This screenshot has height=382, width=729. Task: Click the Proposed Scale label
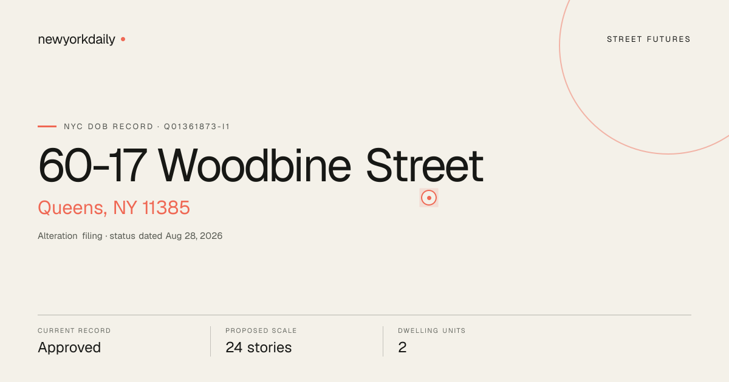tap(261, 331)
